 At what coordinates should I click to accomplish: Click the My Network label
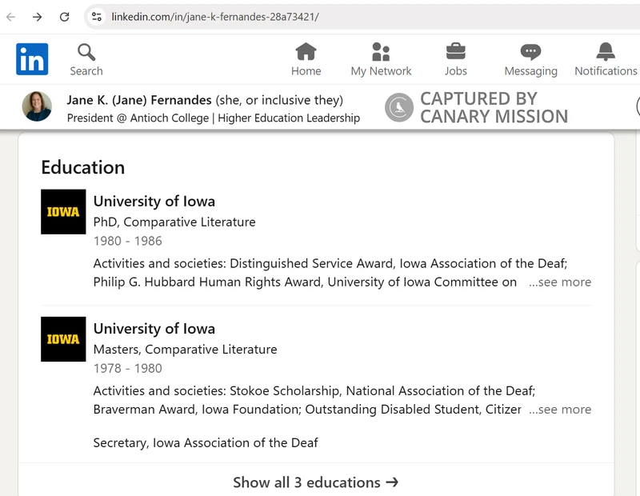pos(381,71)
